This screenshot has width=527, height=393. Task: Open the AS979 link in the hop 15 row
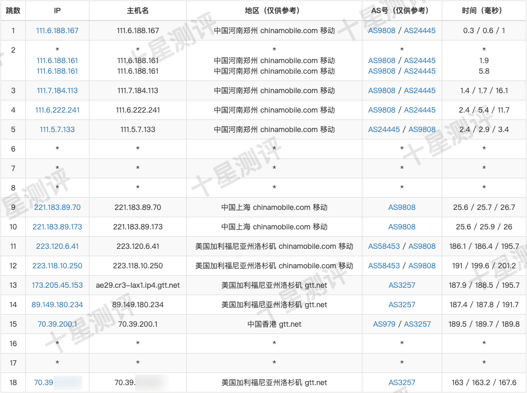(x=384, y=325)
